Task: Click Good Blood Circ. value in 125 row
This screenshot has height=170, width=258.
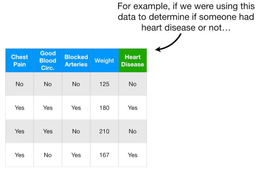Action: tap(48, 84)
